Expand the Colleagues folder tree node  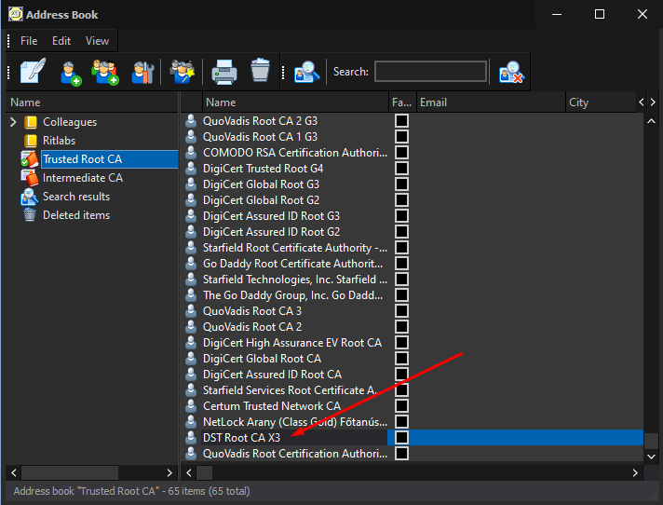[13, 122]
